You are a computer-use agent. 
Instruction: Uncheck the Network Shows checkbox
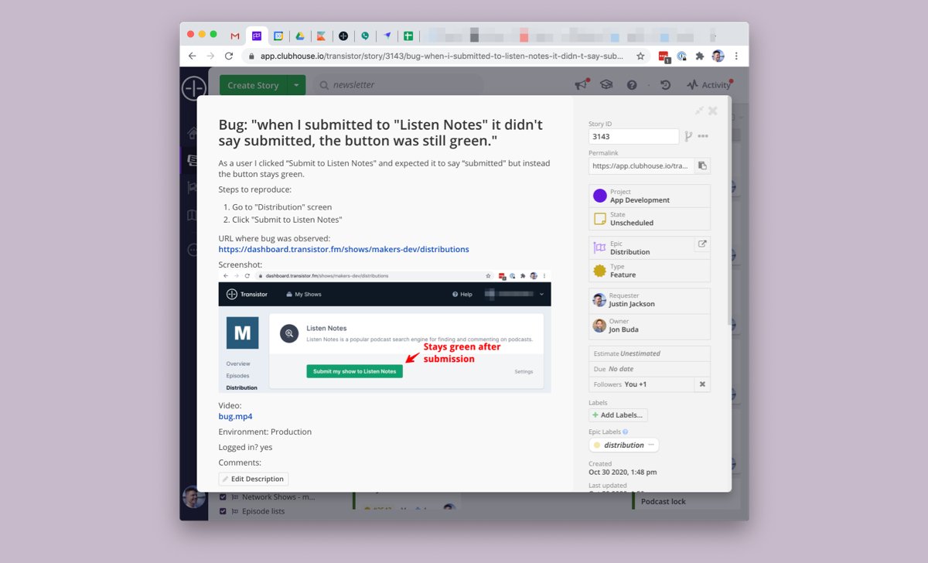223,497
